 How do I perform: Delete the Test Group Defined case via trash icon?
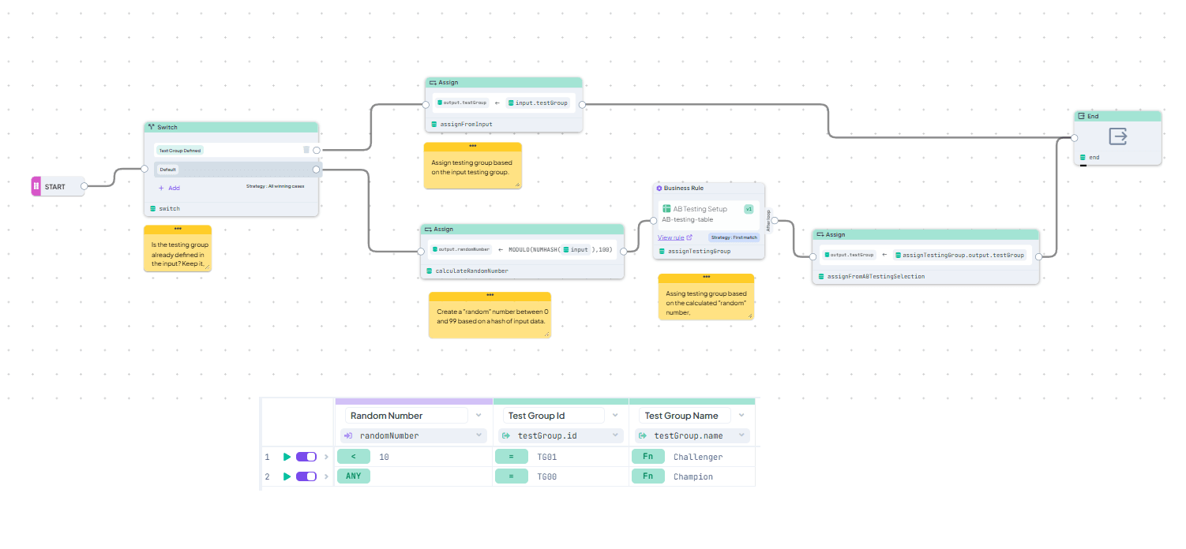306,150
